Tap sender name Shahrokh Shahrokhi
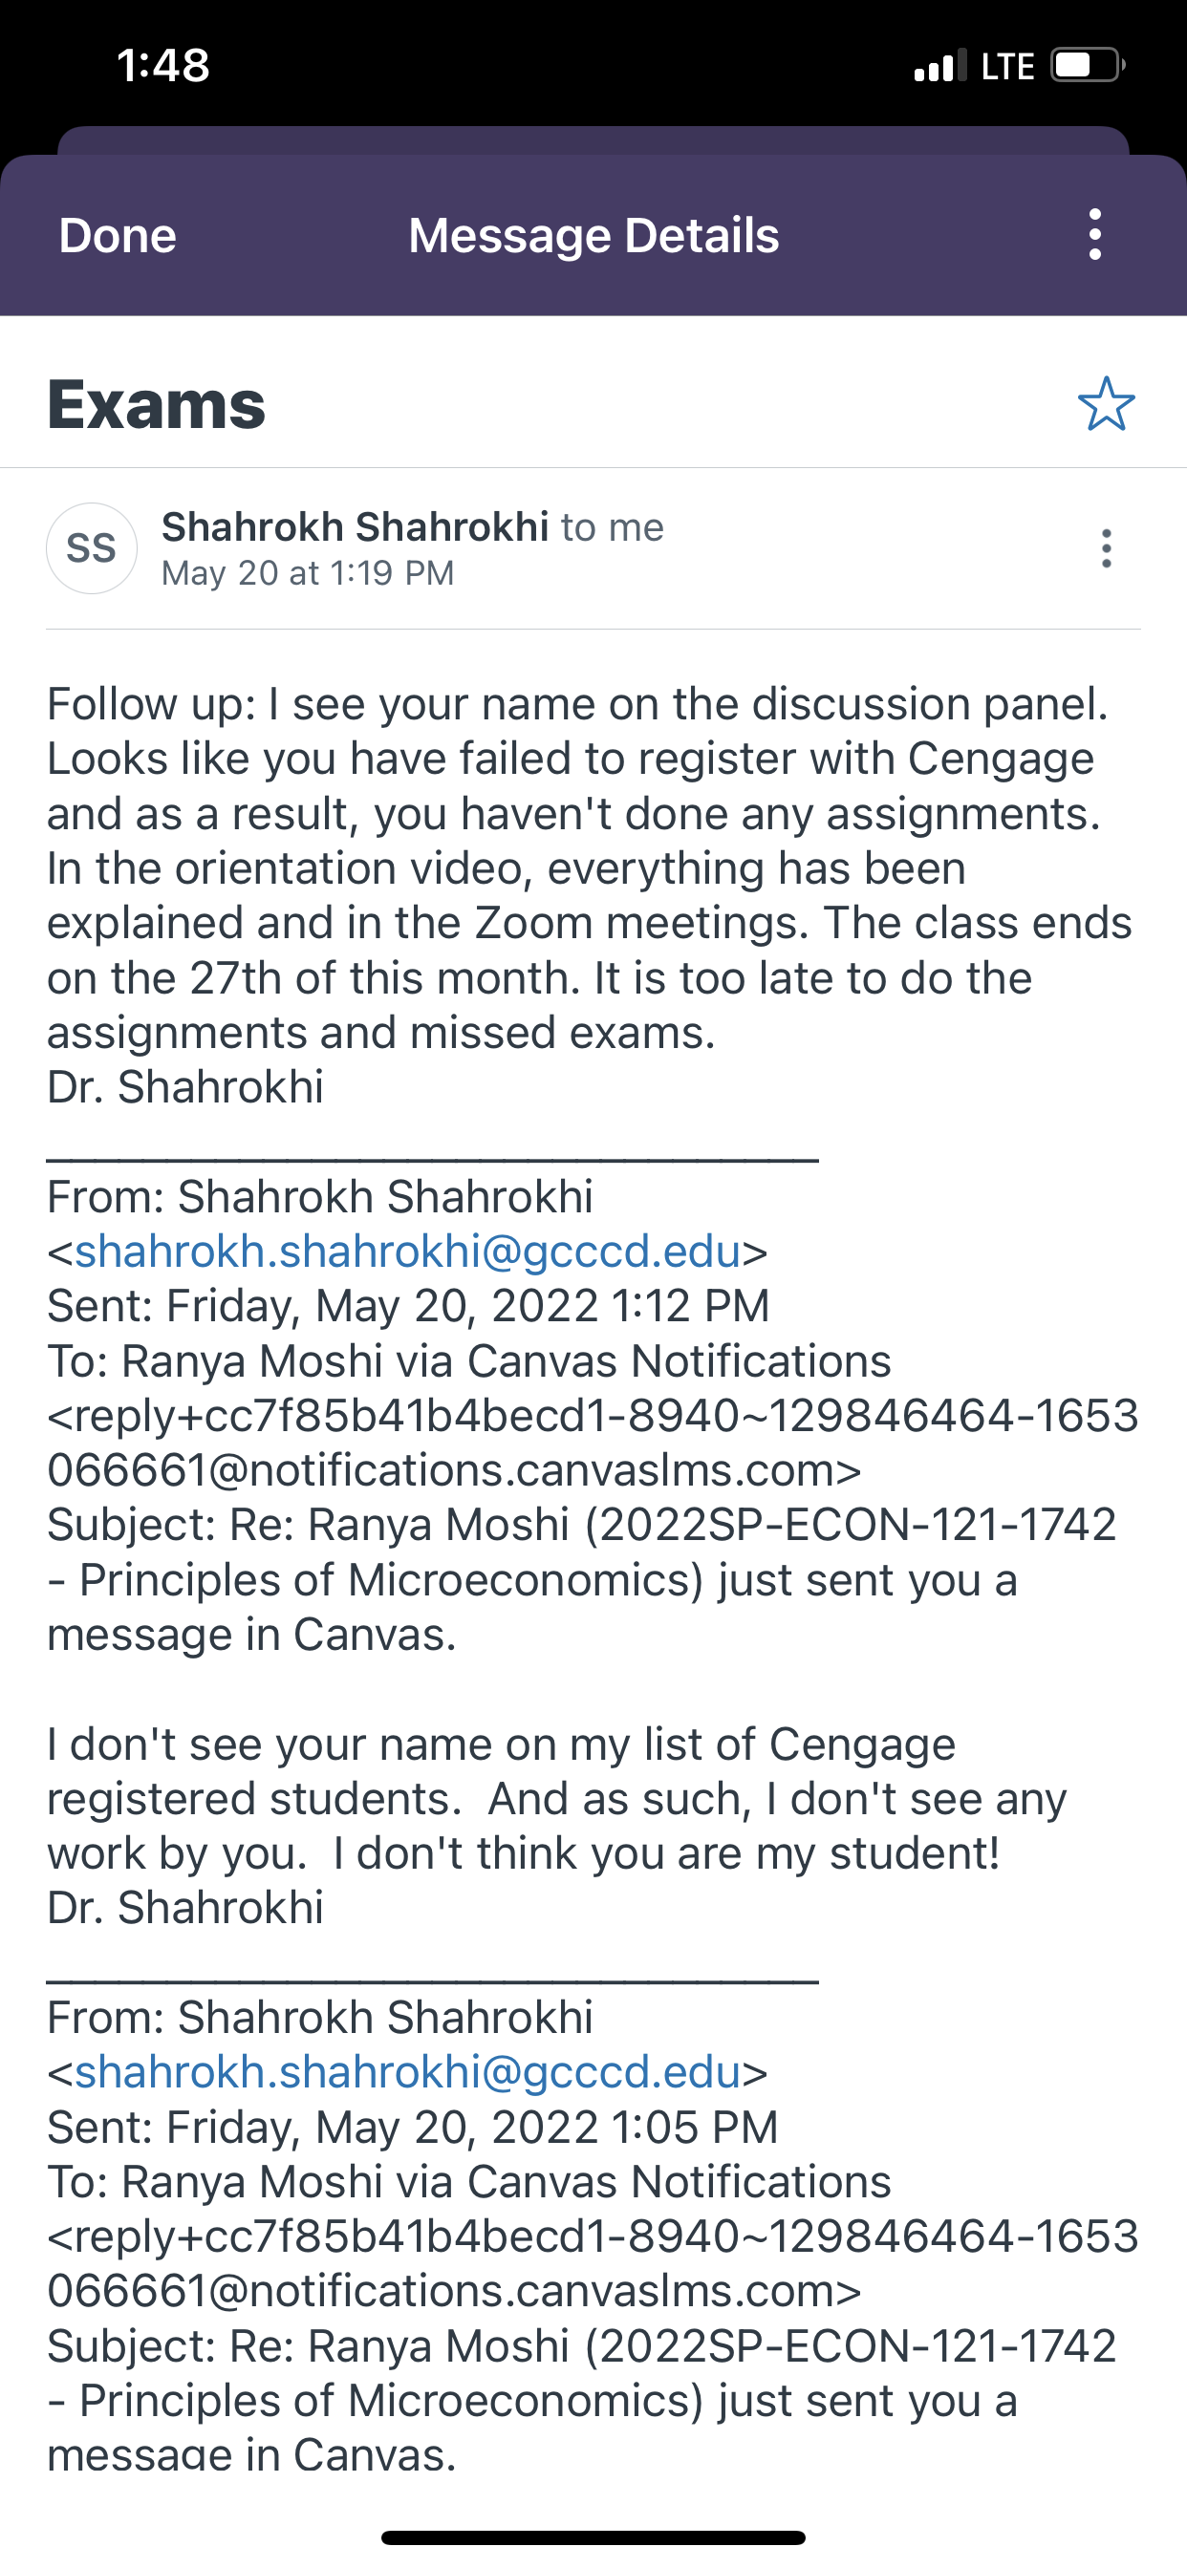This screenshot has height=2568, width=1187. point(356,526)
